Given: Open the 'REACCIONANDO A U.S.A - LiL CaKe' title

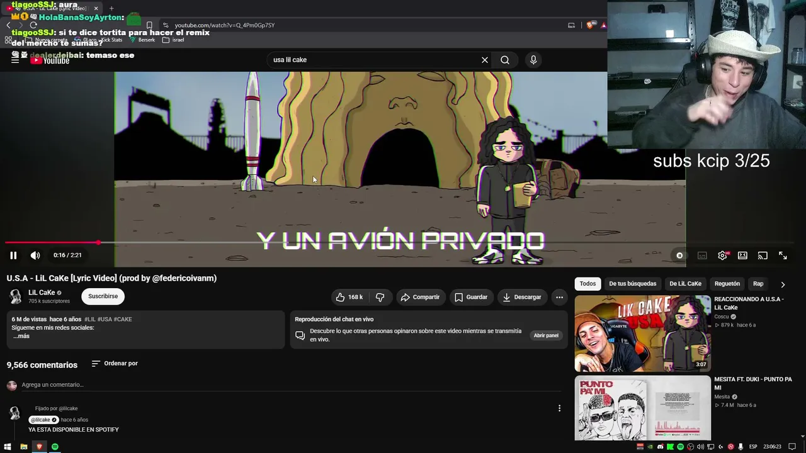Looking at the screenshot, I should coord(749,303).
